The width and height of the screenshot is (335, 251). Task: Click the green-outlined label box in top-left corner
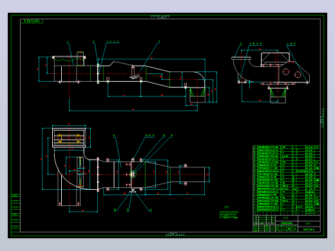click(32, 21)
